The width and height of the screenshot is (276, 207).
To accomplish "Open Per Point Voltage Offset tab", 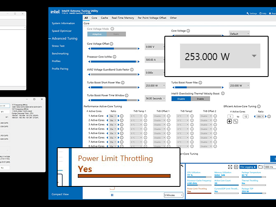I will 152,18.
